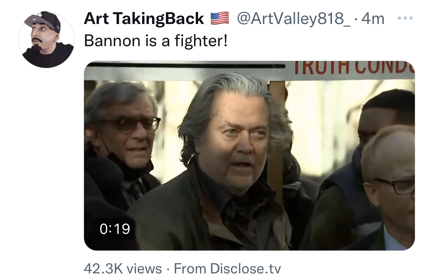Open the @ArtValley818_ handle link
Viewport: 433px width, 276px height.
click(x=294, y=18)
